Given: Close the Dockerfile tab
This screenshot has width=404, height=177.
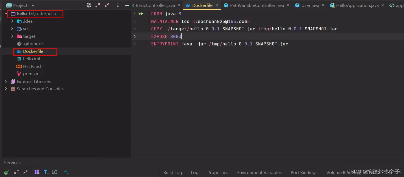Looking at the screenshot, I should pyautogui.click(x=216, y=5).
